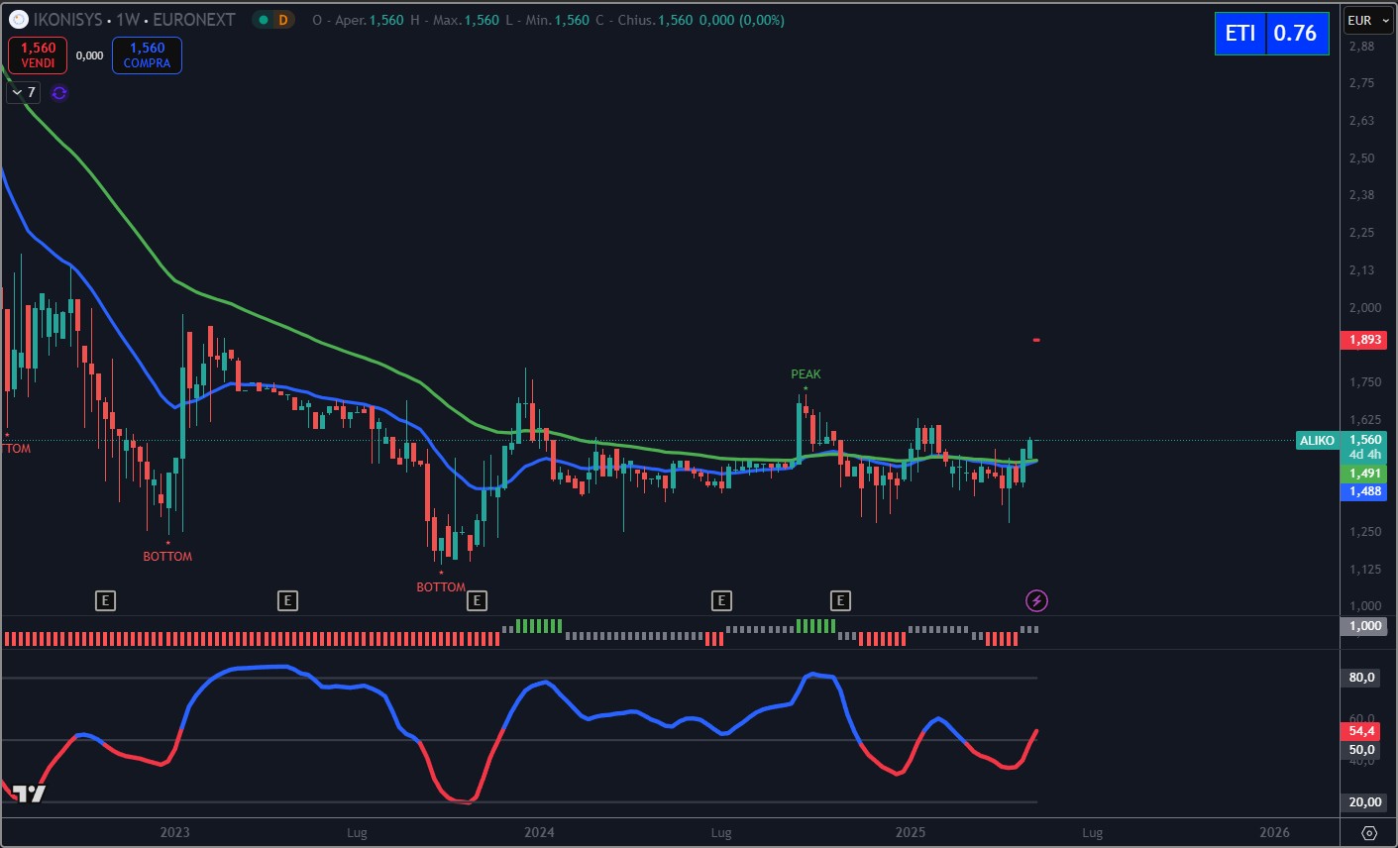This screenshot has height=848, width=1398.
Task: Open the purple lightning bolt event marker
Action: (x=1035, y=600)
